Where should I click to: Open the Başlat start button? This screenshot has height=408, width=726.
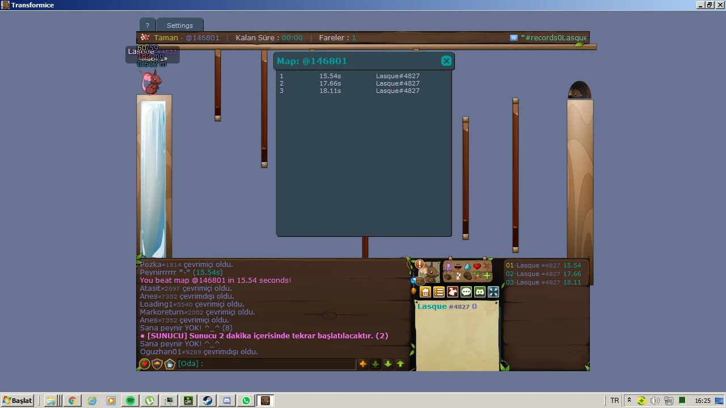tap(18, 401)
